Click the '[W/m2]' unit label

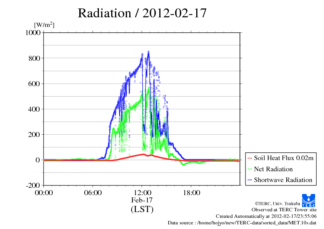[x=44, y=25]
